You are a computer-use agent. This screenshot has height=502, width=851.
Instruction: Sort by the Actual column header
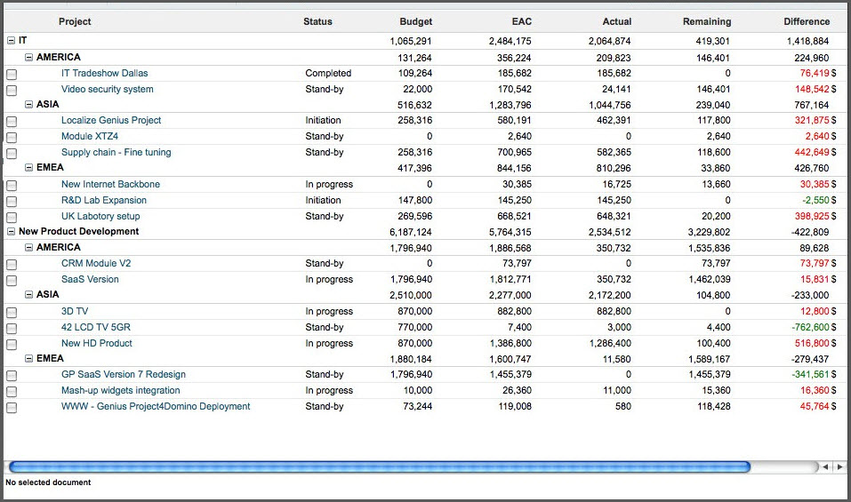click(x=616, y=21)
